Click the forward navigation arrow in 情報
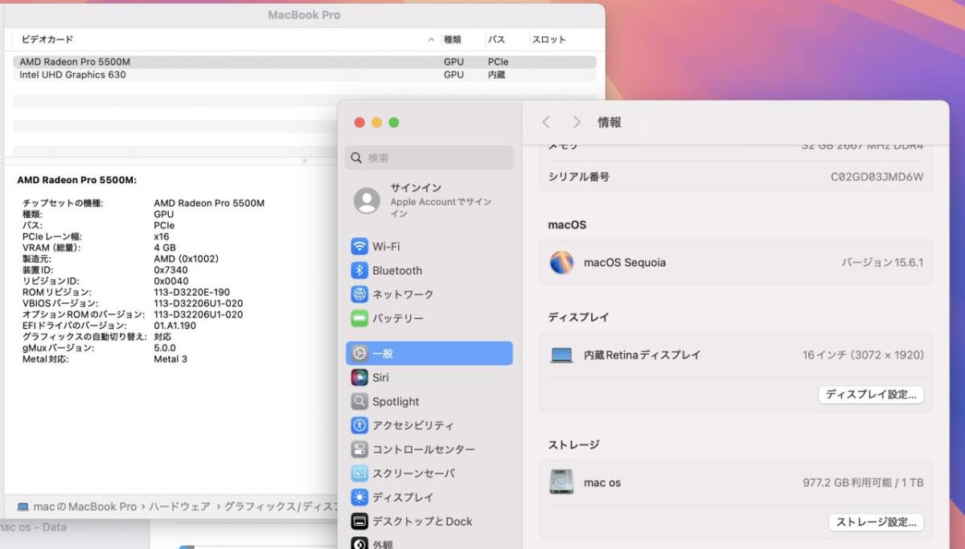Screen dimensions: 965x549 pyautogui.click(x=577, y=122)
